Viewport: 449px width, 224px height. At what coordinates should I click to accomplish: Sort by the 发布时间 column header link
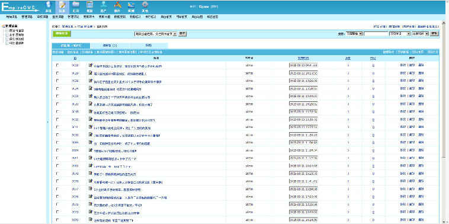(303, 58)
